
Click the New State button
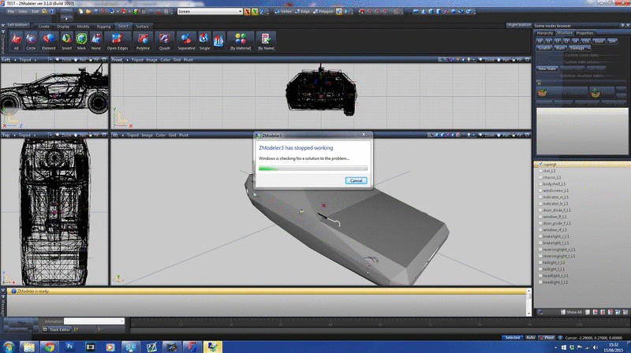pyautogui.click(x=547, y=69)
